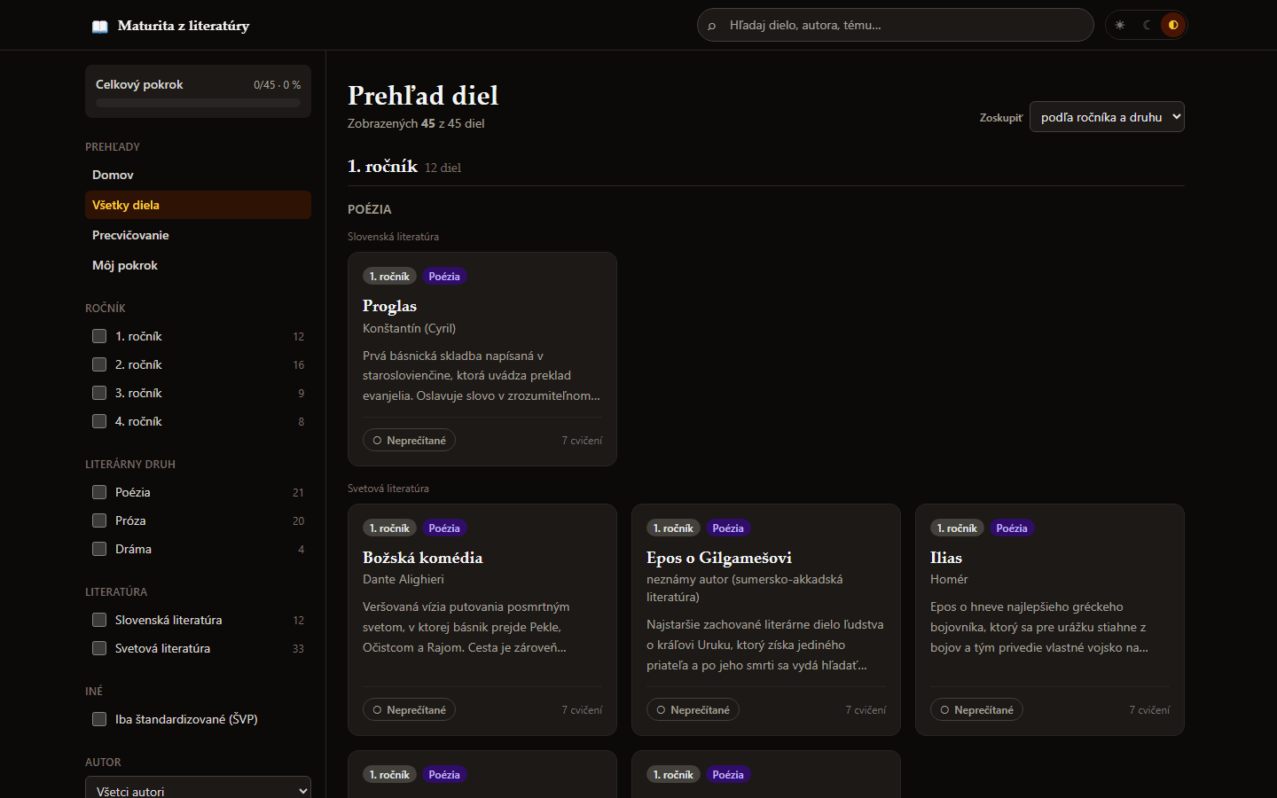This screenshot has height=798, width=1277.
Task: Click the 0/45 · 0 % progress value
Action: tap(277, 85)
